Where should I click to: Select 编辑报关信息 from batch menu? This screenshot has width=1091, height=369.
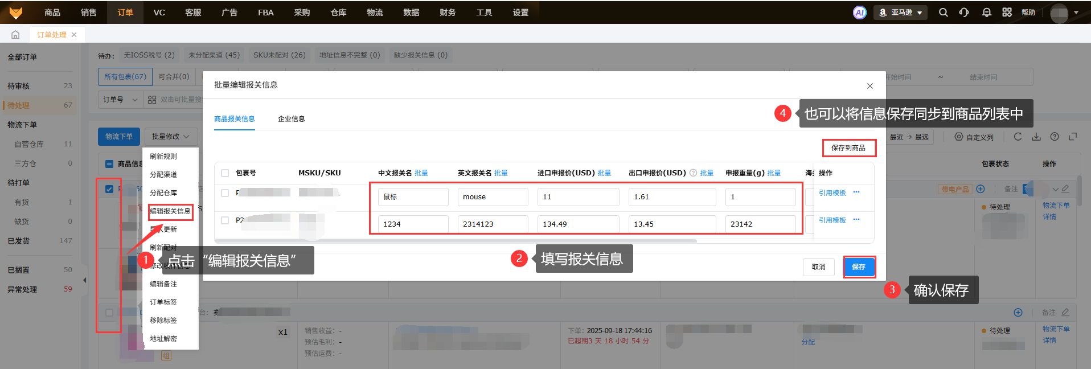(x=170, y=211)
